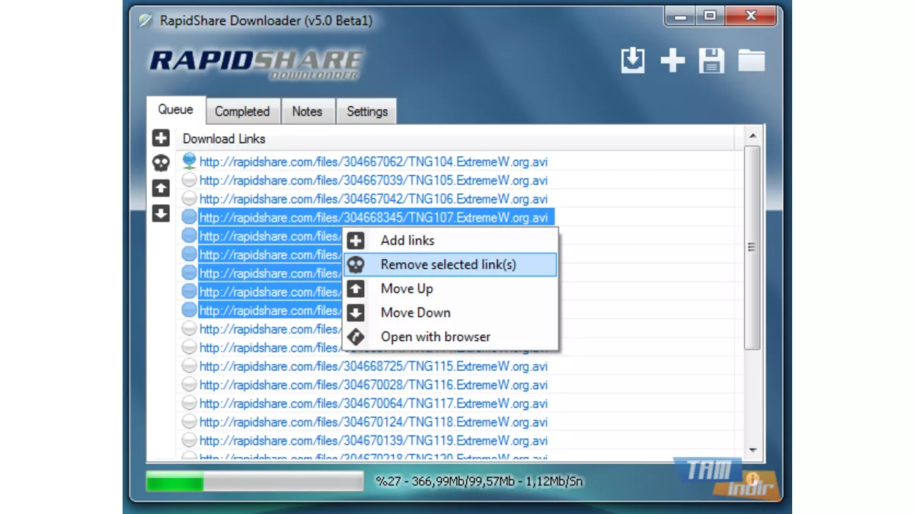
Task: Switch to the Completed tab
Action: pos(242,111)
